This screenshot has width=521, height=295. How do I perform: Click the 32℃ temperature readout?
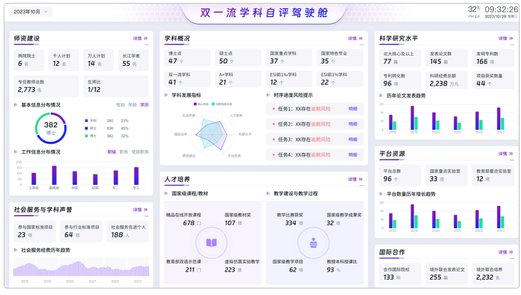pos(474,9)
